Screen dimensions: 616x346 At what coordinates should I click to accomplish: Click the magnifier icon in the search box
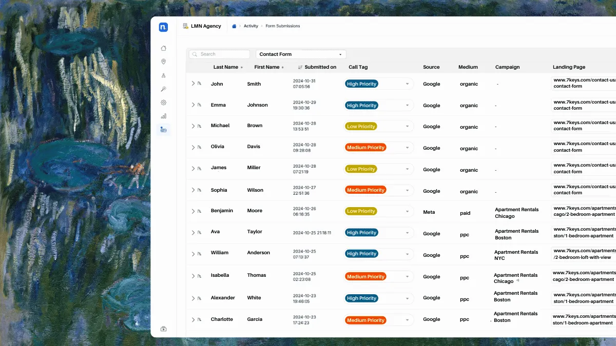(195, 54)
